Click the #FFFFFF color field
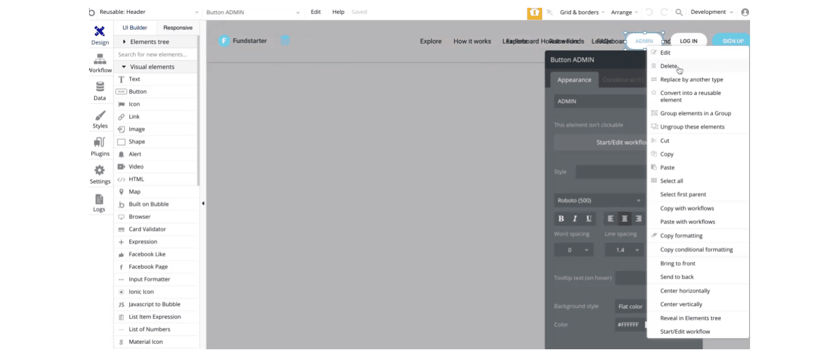Viewport: 840px width, 352px height. pos(630,324)
